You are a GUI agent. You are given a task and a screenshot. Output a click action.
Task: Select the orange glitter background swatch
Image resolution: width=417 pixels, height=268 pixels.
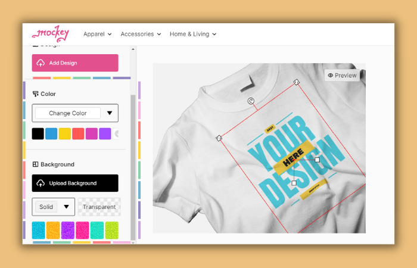[53, 230]
